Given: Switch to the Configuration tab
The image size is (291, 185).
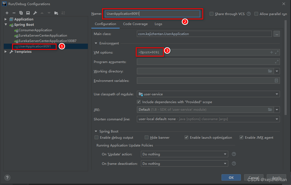Looking at the screenshot, I should point(105,24).
